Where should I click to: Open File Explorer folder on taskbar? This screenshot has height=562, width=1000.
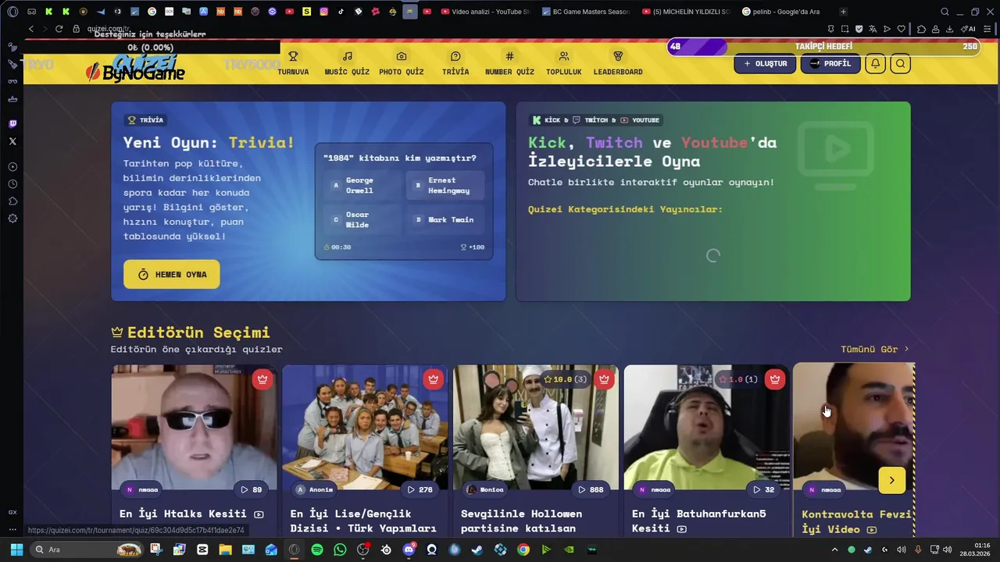point(226,550)
